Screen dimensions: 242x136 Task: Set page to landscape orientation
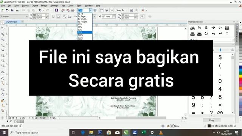click(x=58, y=16)
